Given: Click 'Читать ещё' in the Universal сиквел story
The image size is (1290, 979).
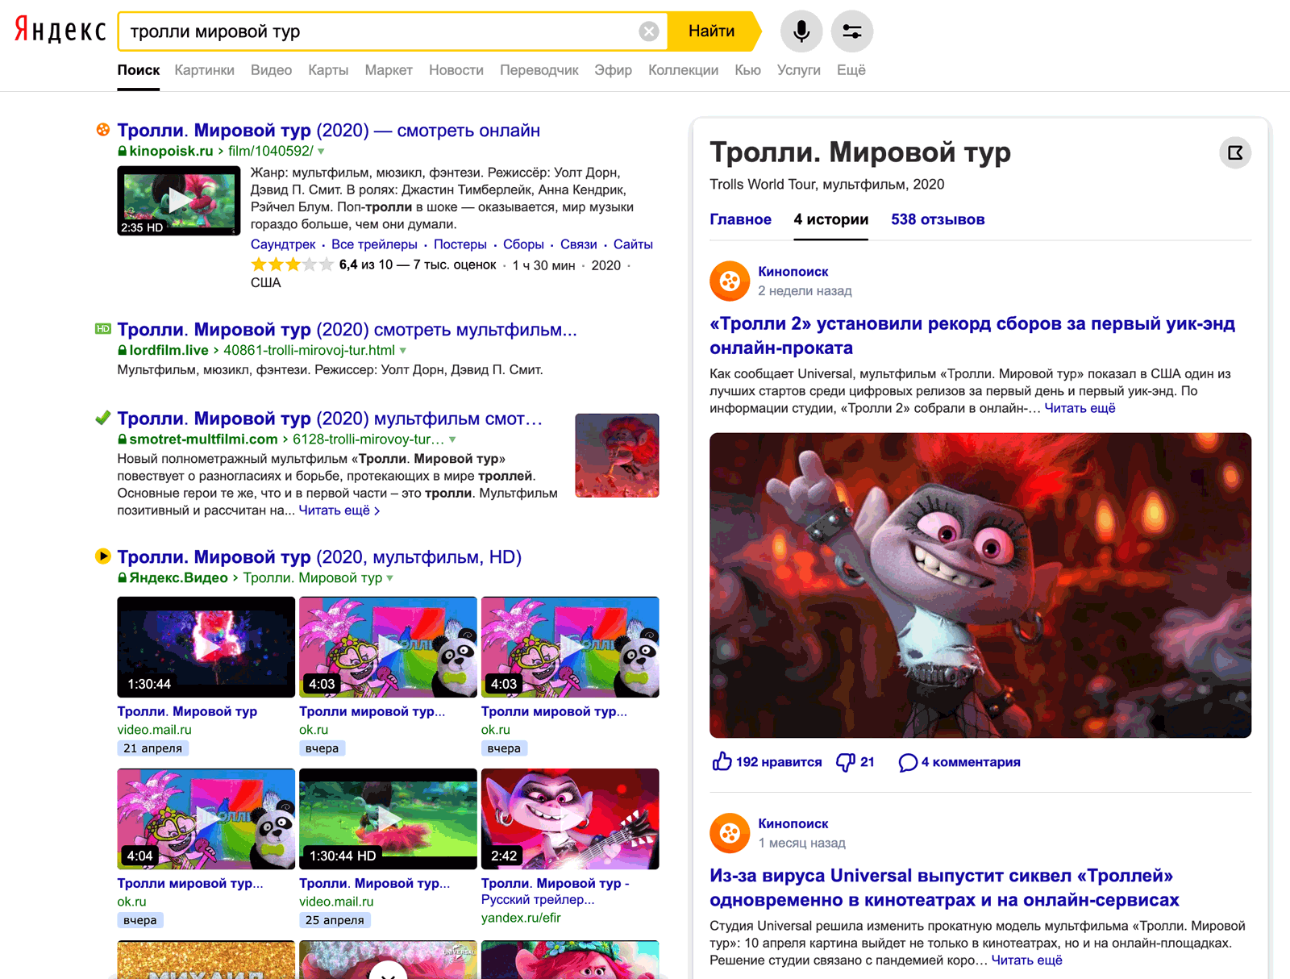Looking at the screenshot, I should (x=1027, y=960).
